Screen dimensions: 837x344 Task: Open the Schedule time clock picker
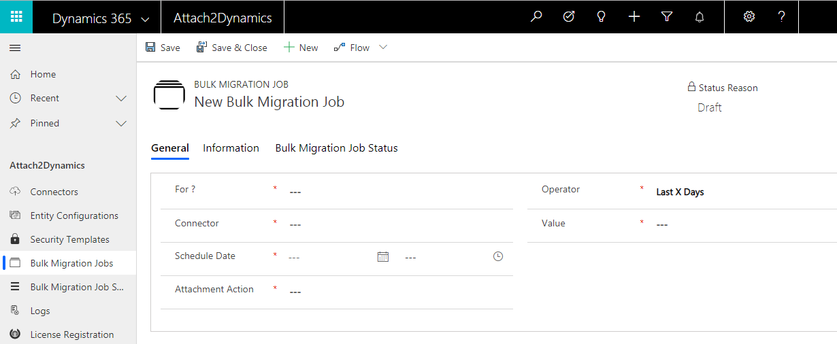click(x=498, y=256)
